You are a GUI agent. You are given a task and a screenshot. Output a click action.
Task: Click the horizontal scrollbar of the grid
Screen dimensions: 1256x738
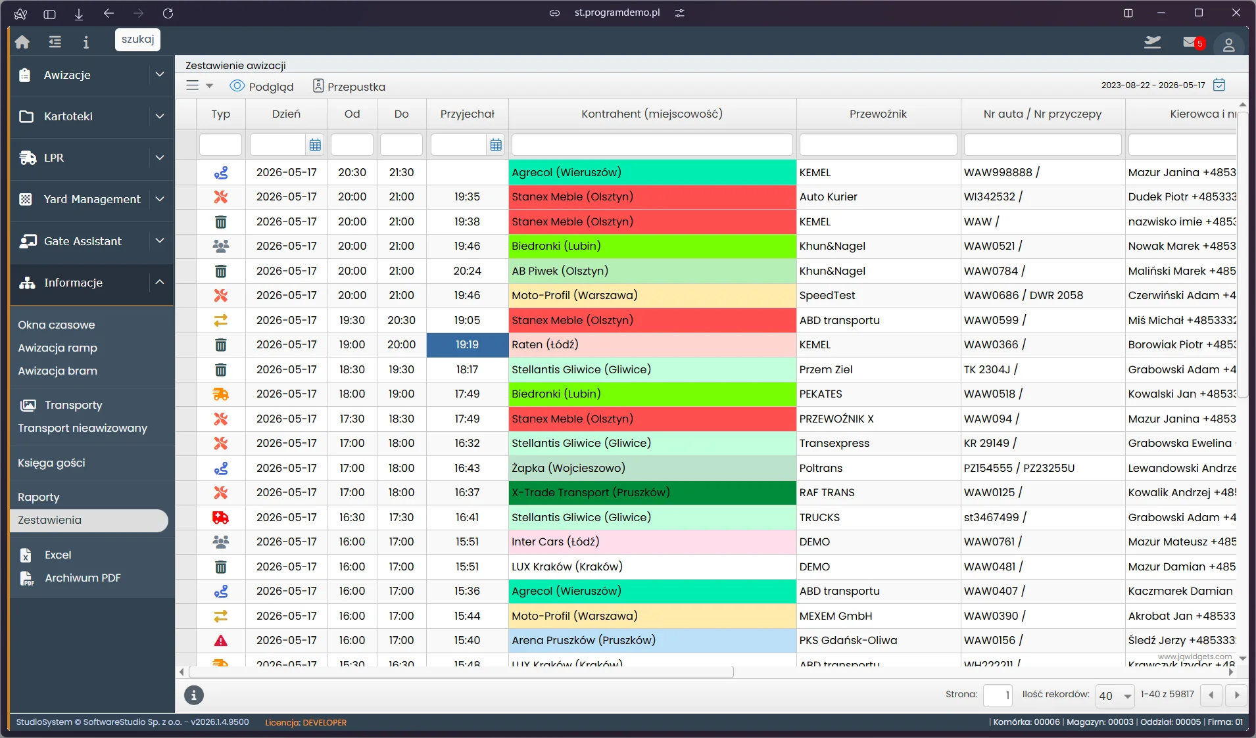(x=461, y=672)
